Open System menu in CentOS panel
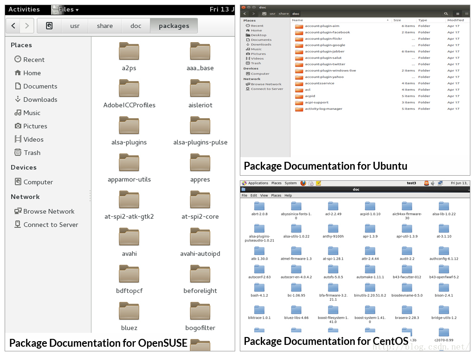475x356 pixels. (x=290, y=183)
